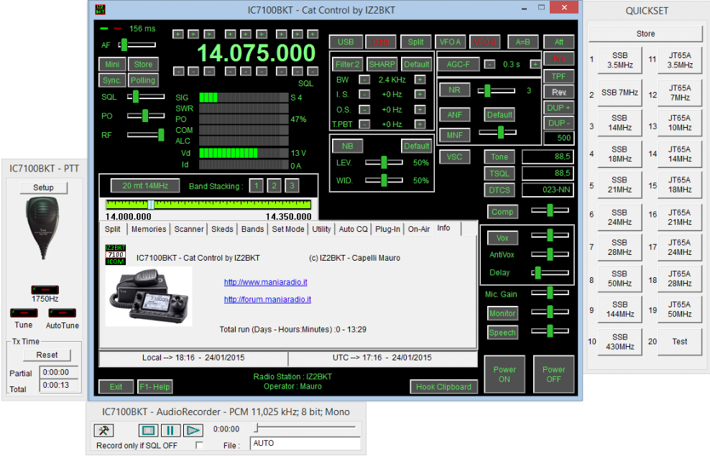Toggle the 1750Hz tone indicator button
This screenshot has width=710, height=456.
(x=45, y=289)
